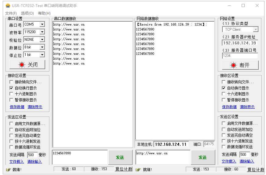Click 清除输入 link in network send settings
Image resolution: width=266 pixels, height=175 pixels.
click(247, 161)
